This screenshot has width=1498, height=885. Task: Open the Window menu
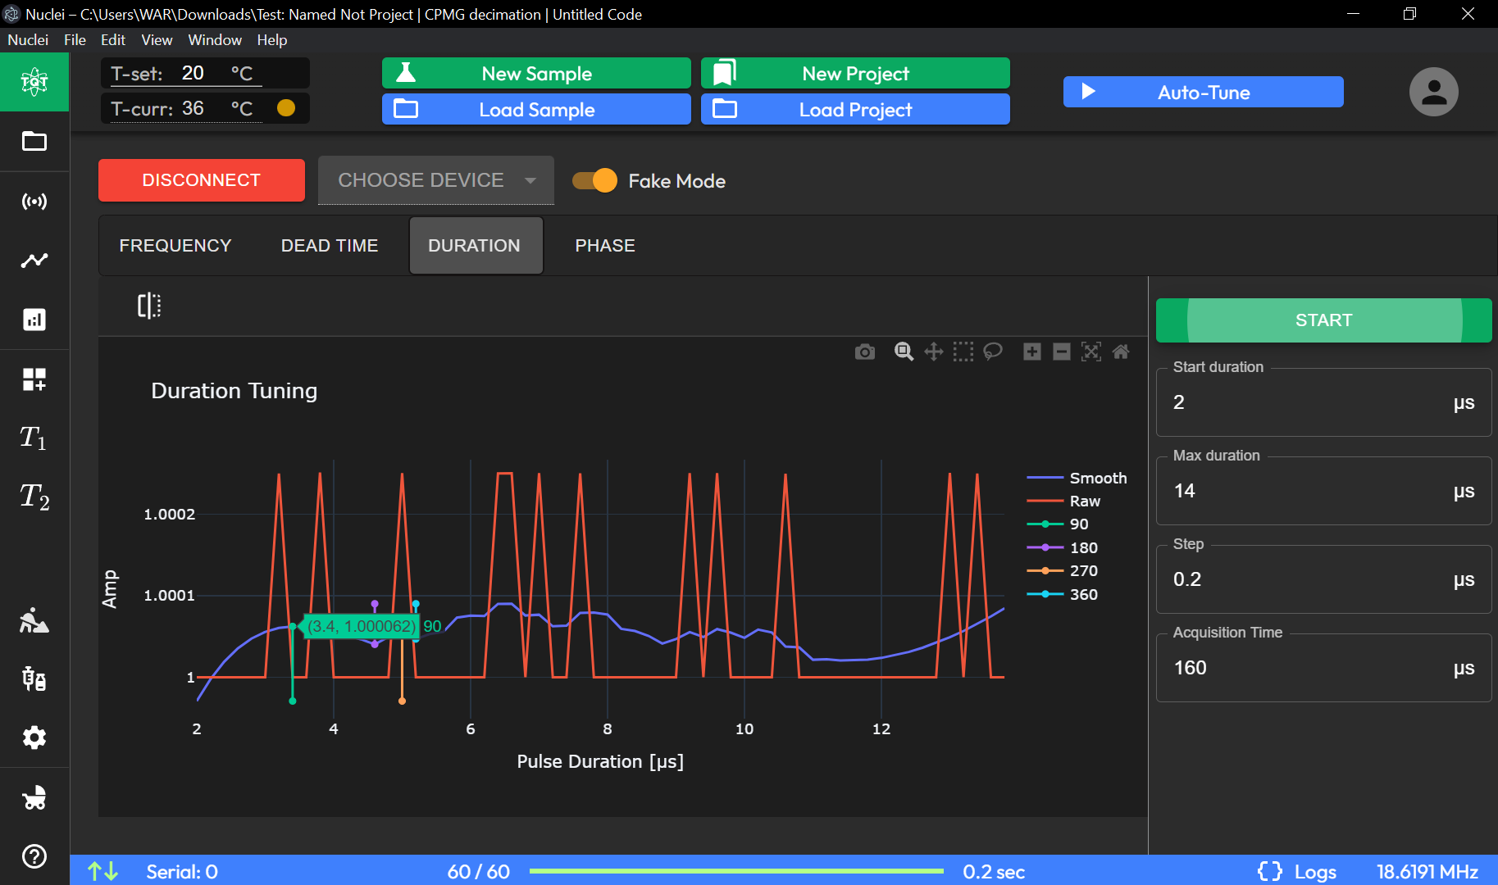pyautogui.click(x=215, y=39)
